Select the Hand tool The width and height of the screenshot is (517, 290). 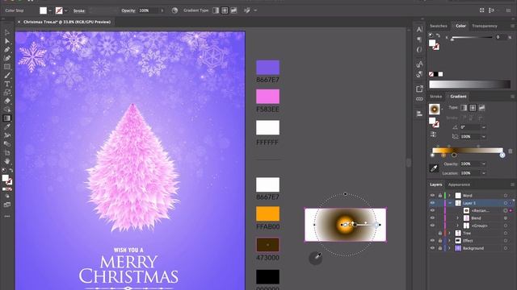7,161
